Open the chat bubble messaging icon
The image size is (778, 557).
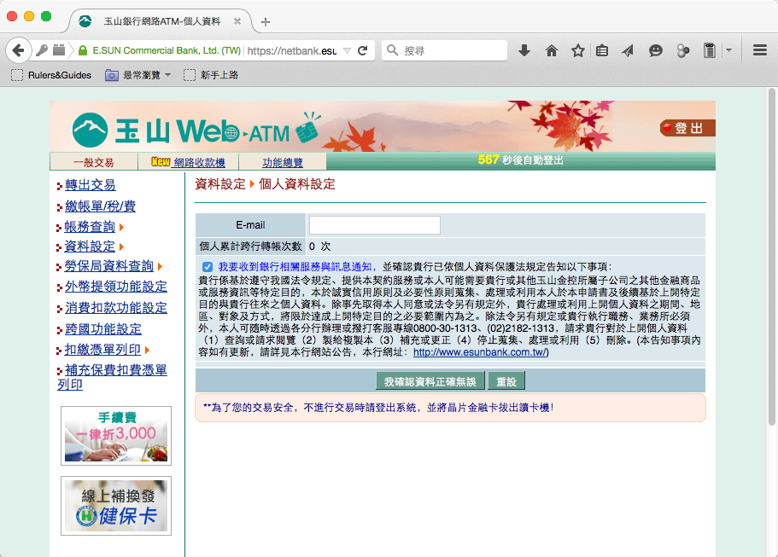coord(655,49)
